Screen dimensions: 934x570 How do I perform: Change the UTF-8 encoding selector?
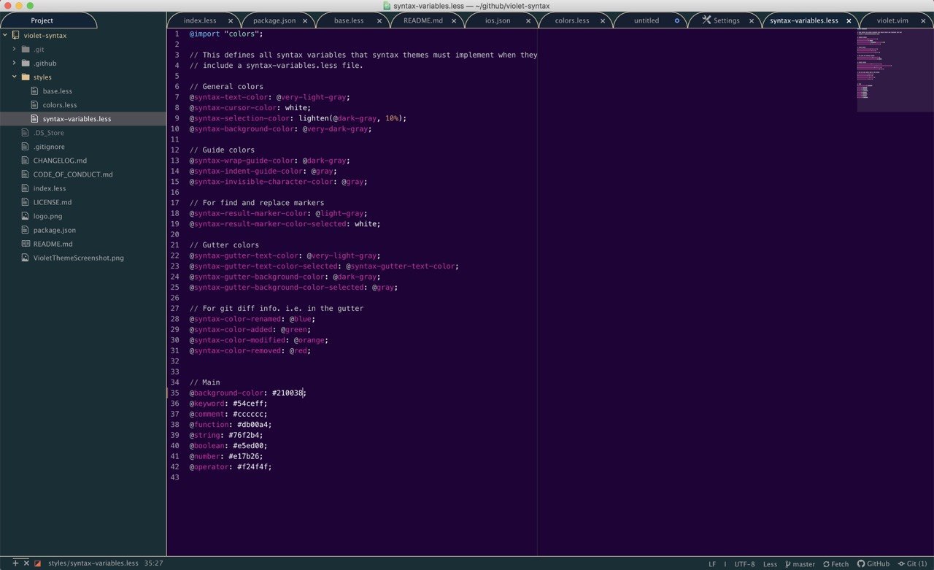tap(744, 563)
